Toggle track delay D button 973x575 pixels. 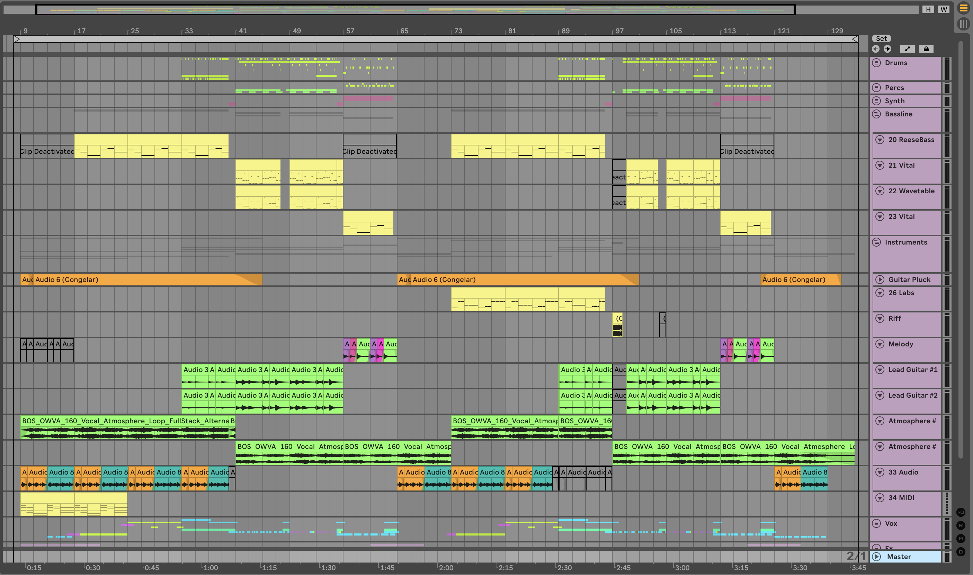click(961, 552)
